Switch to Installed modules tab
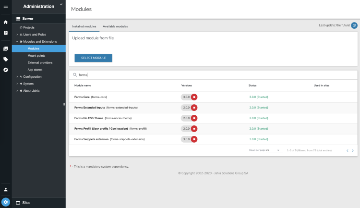Screen dimensions: 360x208 84,27
